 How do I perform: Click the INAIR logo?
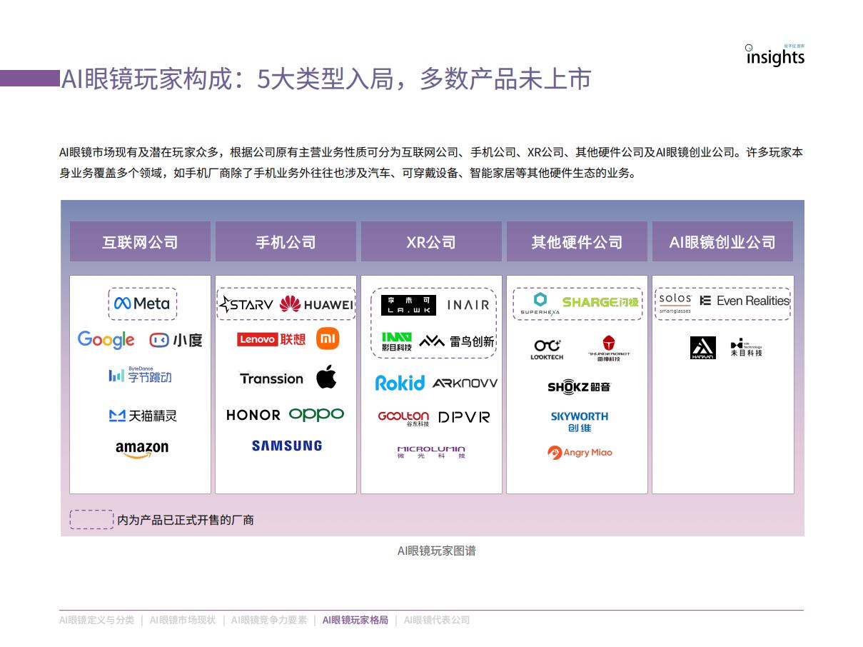(x=468, y=305)
